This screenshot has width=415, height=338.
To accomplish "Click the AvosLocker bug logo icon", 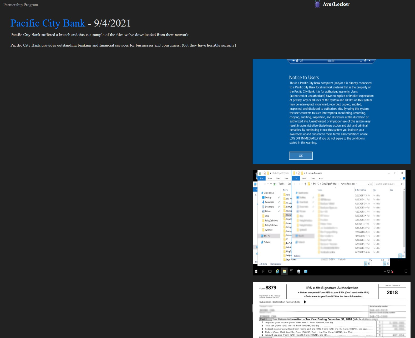I will pos(317,4).
